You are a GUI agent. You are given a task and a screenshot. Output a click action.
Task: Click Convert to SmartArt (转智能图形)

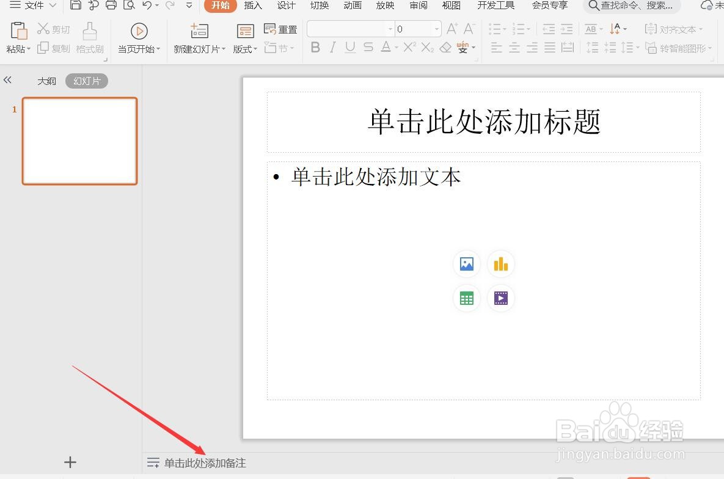[679, 48]
